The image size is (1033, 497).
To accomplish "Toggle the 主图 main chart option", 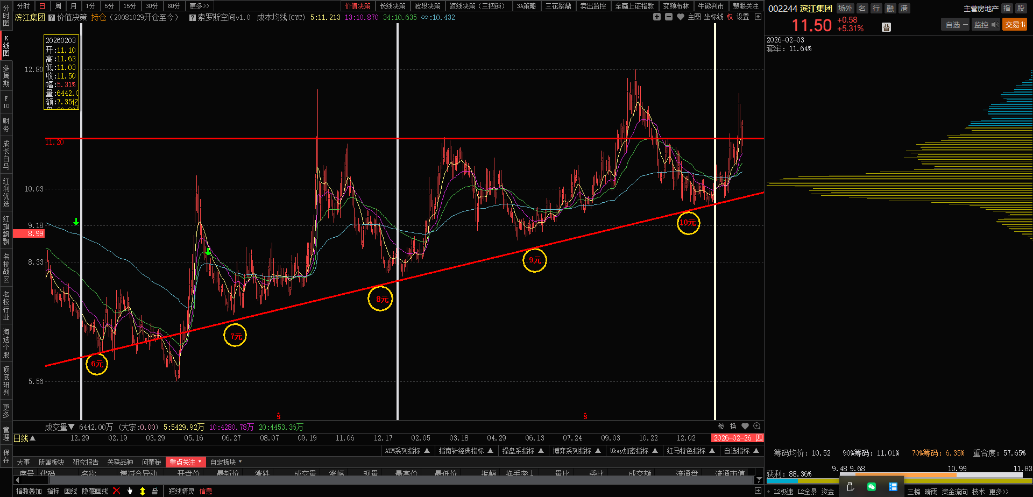I will [x=695, y=17].
